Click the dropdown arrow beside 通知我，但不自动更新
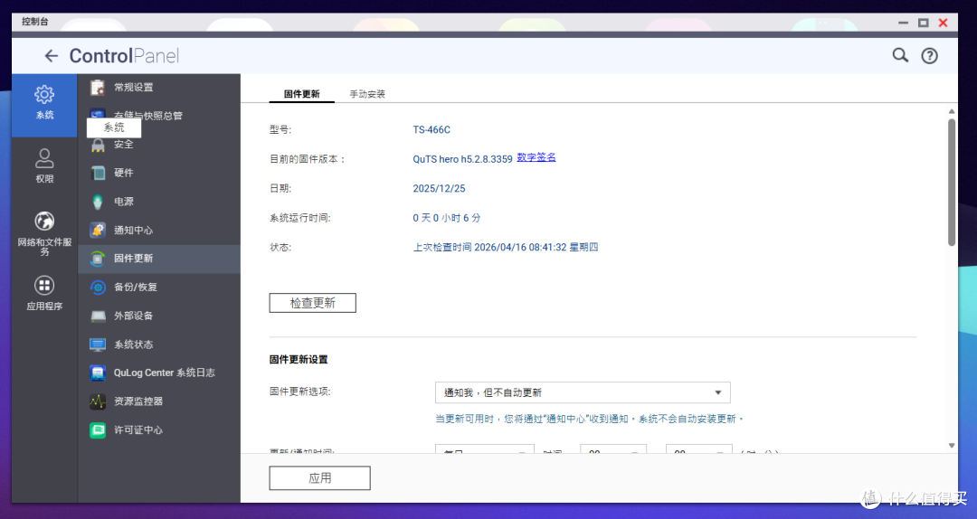Viewport: 977px width, 519px height. point(717,392)
